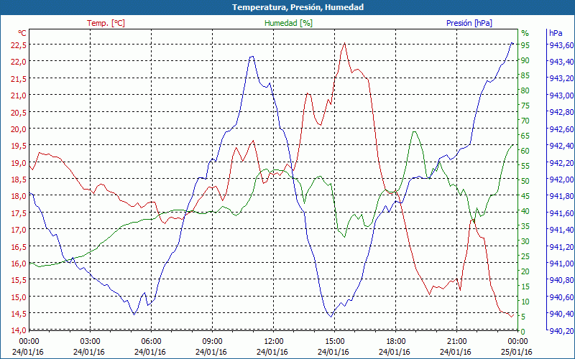This screenshot has height=359, width=575.
Task: Click the humidity axis value "30"
Action: (525, 241)
